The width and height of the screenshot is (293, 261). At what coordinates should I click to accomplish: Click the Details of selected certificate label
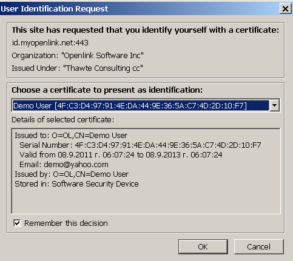[63, 120]
